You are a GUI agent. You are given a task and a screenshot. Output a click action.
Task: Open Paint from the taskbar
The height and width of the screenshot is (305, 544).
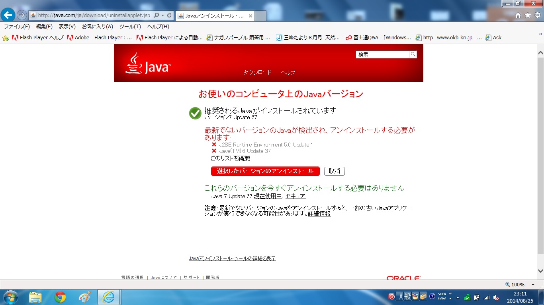click(85, 297)
